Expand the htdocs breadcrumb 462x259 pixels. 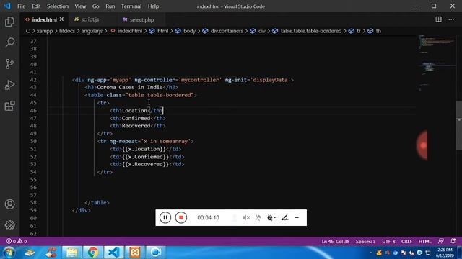(67, 31)
